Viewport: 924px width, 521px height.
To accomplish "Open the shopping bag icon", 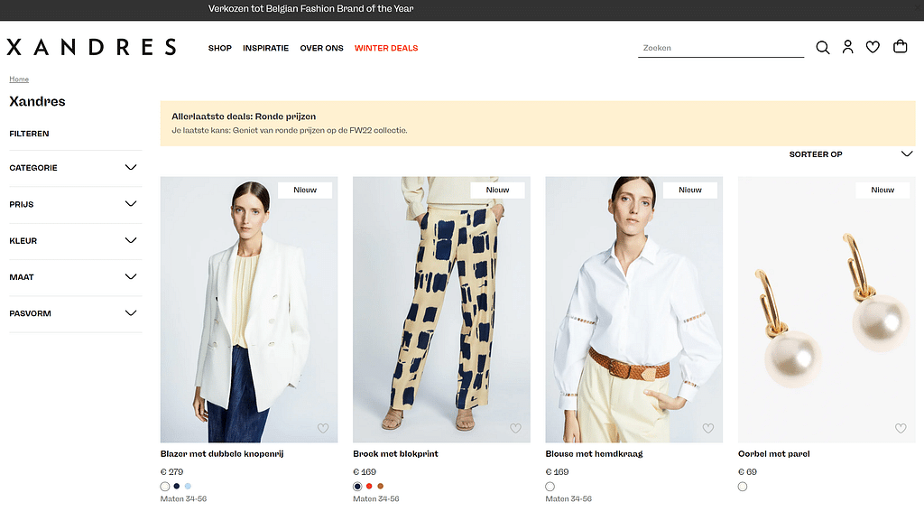I will [x=900, y=47].
